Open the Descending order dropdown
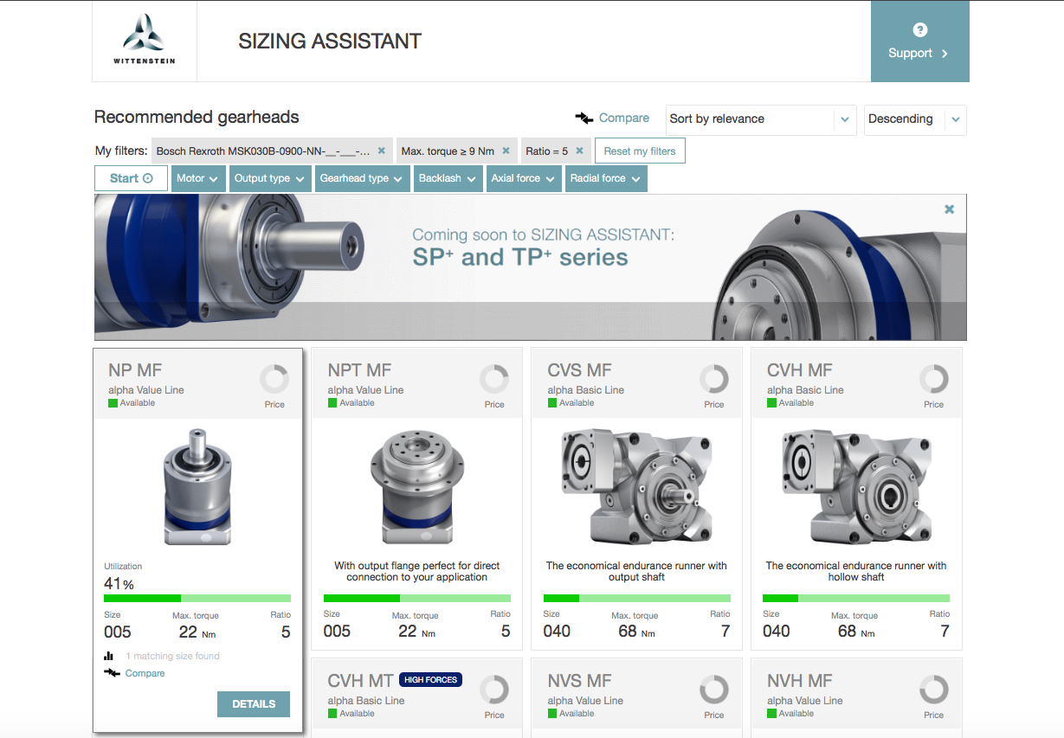Viewport: 1064px width, 738px height. [915, 119]
